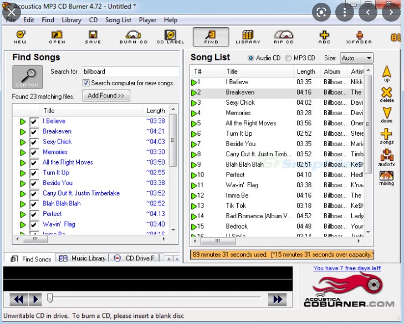The width and height of the screenshot is (404, 324).
Task: Preview track 13 Tik Tok in Song List
Action: click(194, 206)
